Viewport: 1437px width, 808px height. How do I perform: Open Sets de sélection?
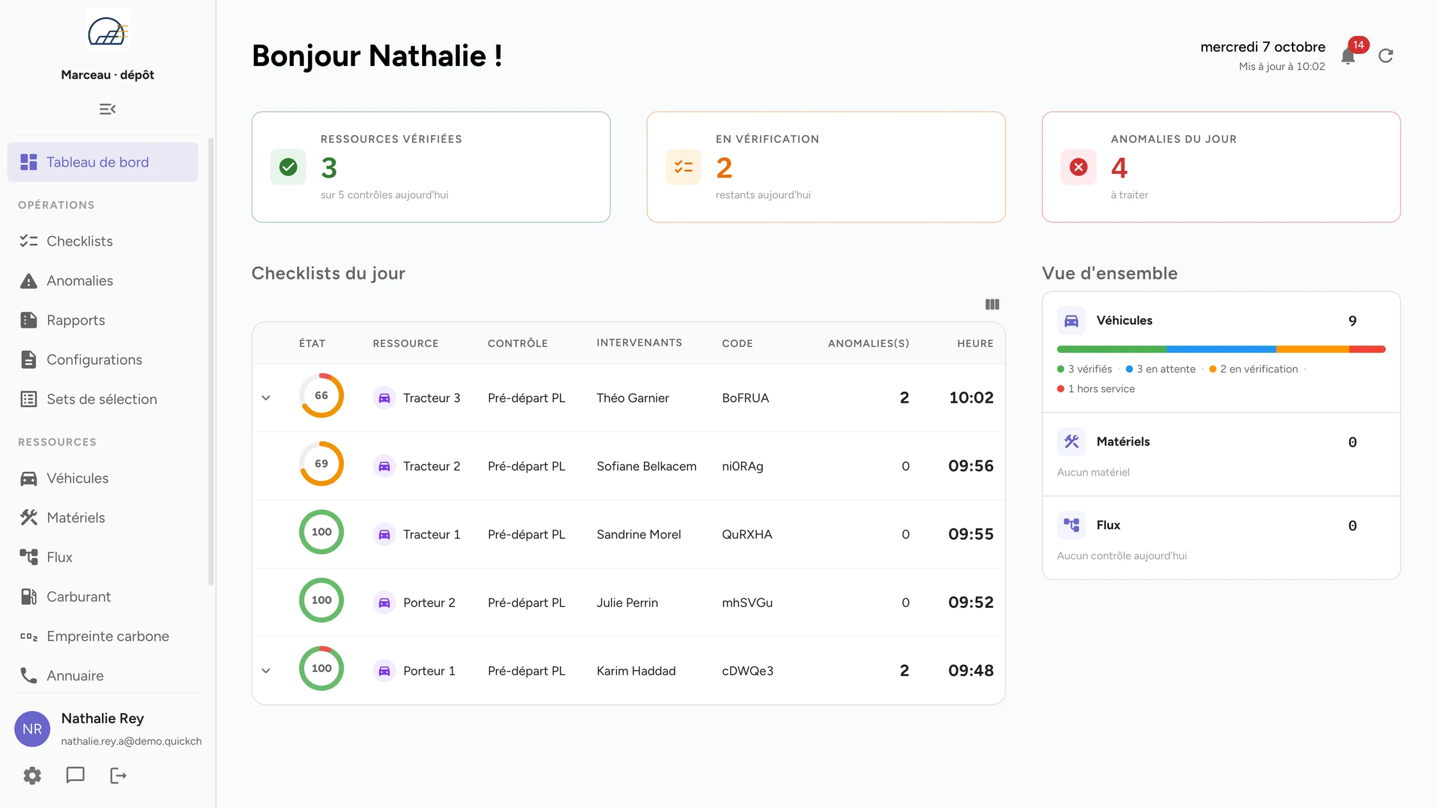[x=103, y=400]
